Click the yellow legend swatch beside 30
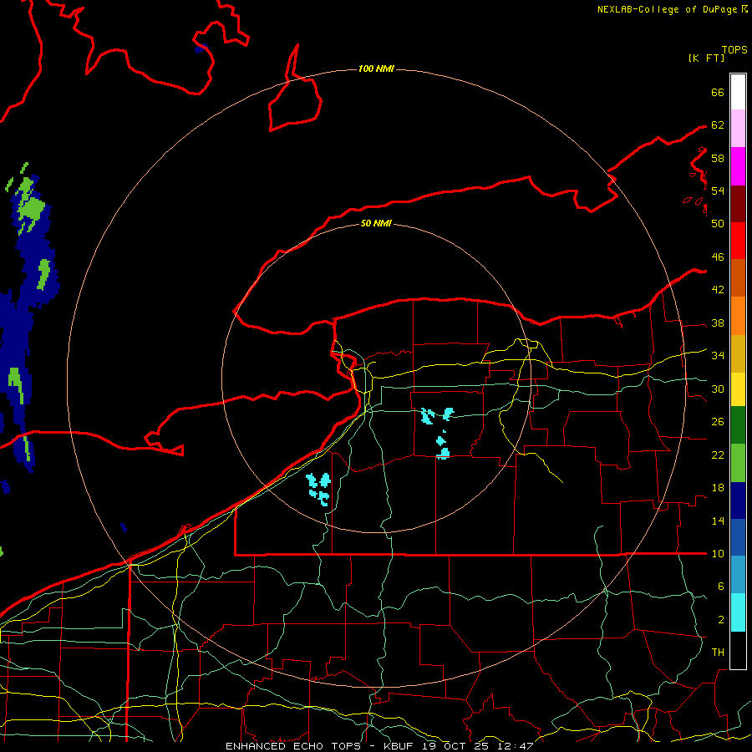This screenshot has height=752, width=752. point(738,389)
